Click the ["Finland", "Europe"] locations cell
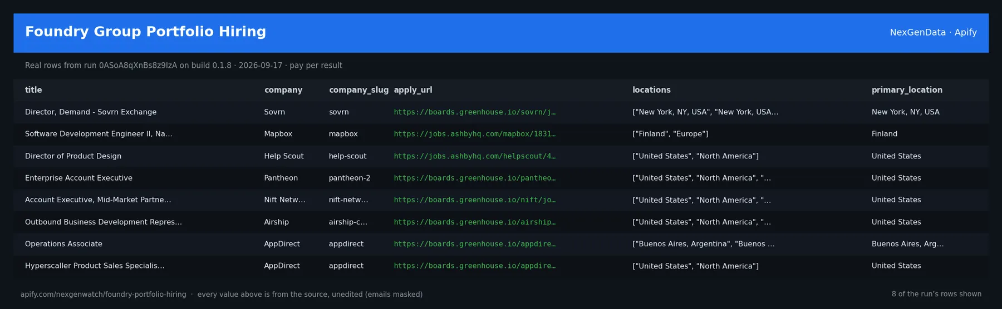The image size is (1002, 309). tap(670, 134)
